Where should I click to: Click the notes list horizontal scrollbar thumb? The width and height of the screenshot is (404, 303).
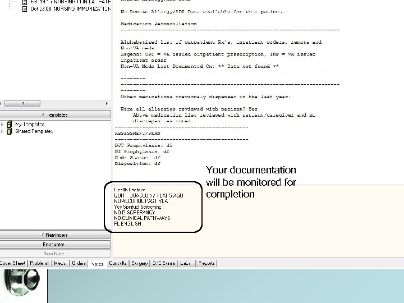click(x=22, y=104)
